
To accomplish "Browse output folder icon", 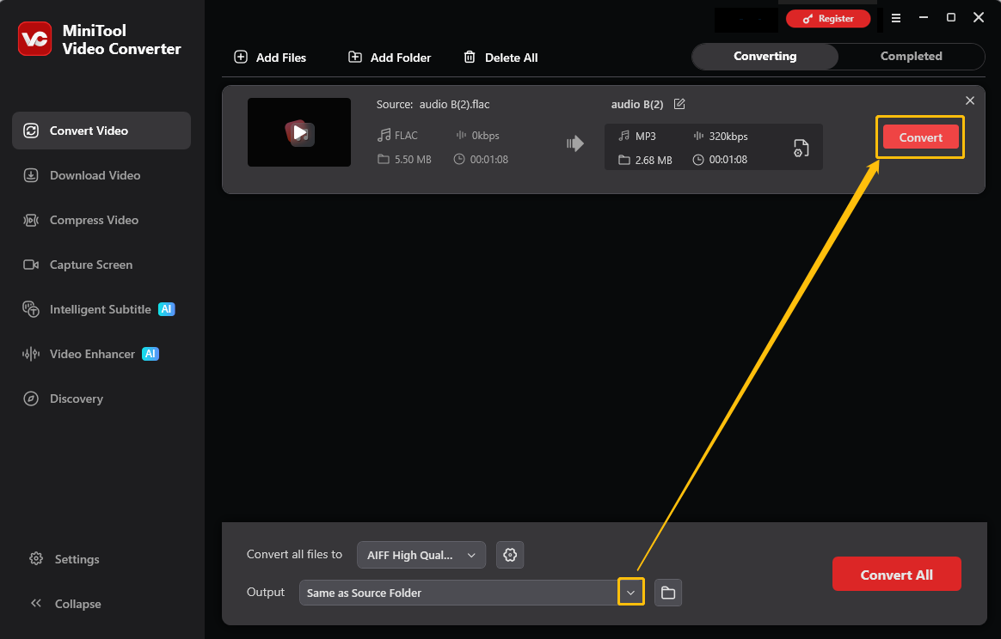I will click(668, 593).
